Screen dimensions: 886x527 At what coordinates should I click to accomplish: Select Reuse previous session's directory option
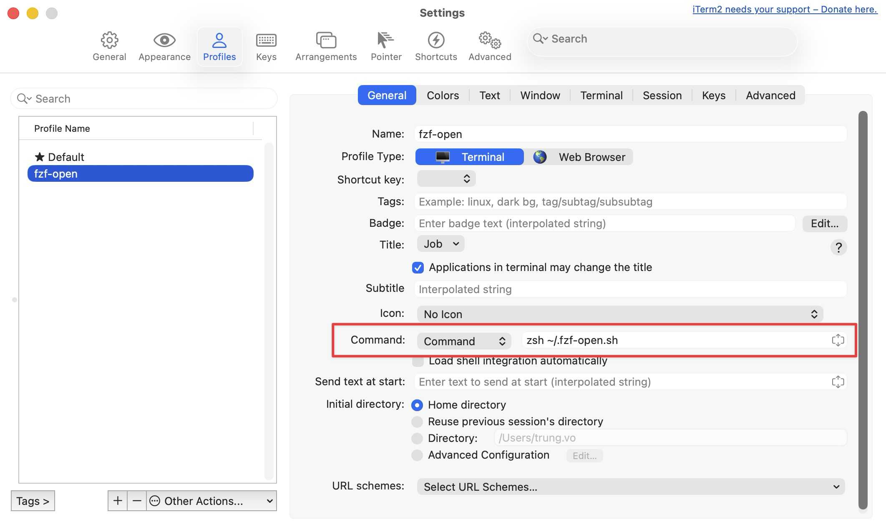[x=417, y=422]
